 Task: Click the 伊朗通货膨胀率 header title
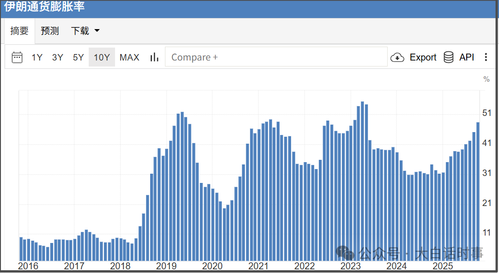(44, 7)
